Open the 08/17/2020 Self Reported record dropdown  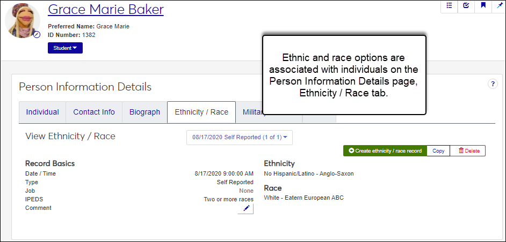click(240, 138)
